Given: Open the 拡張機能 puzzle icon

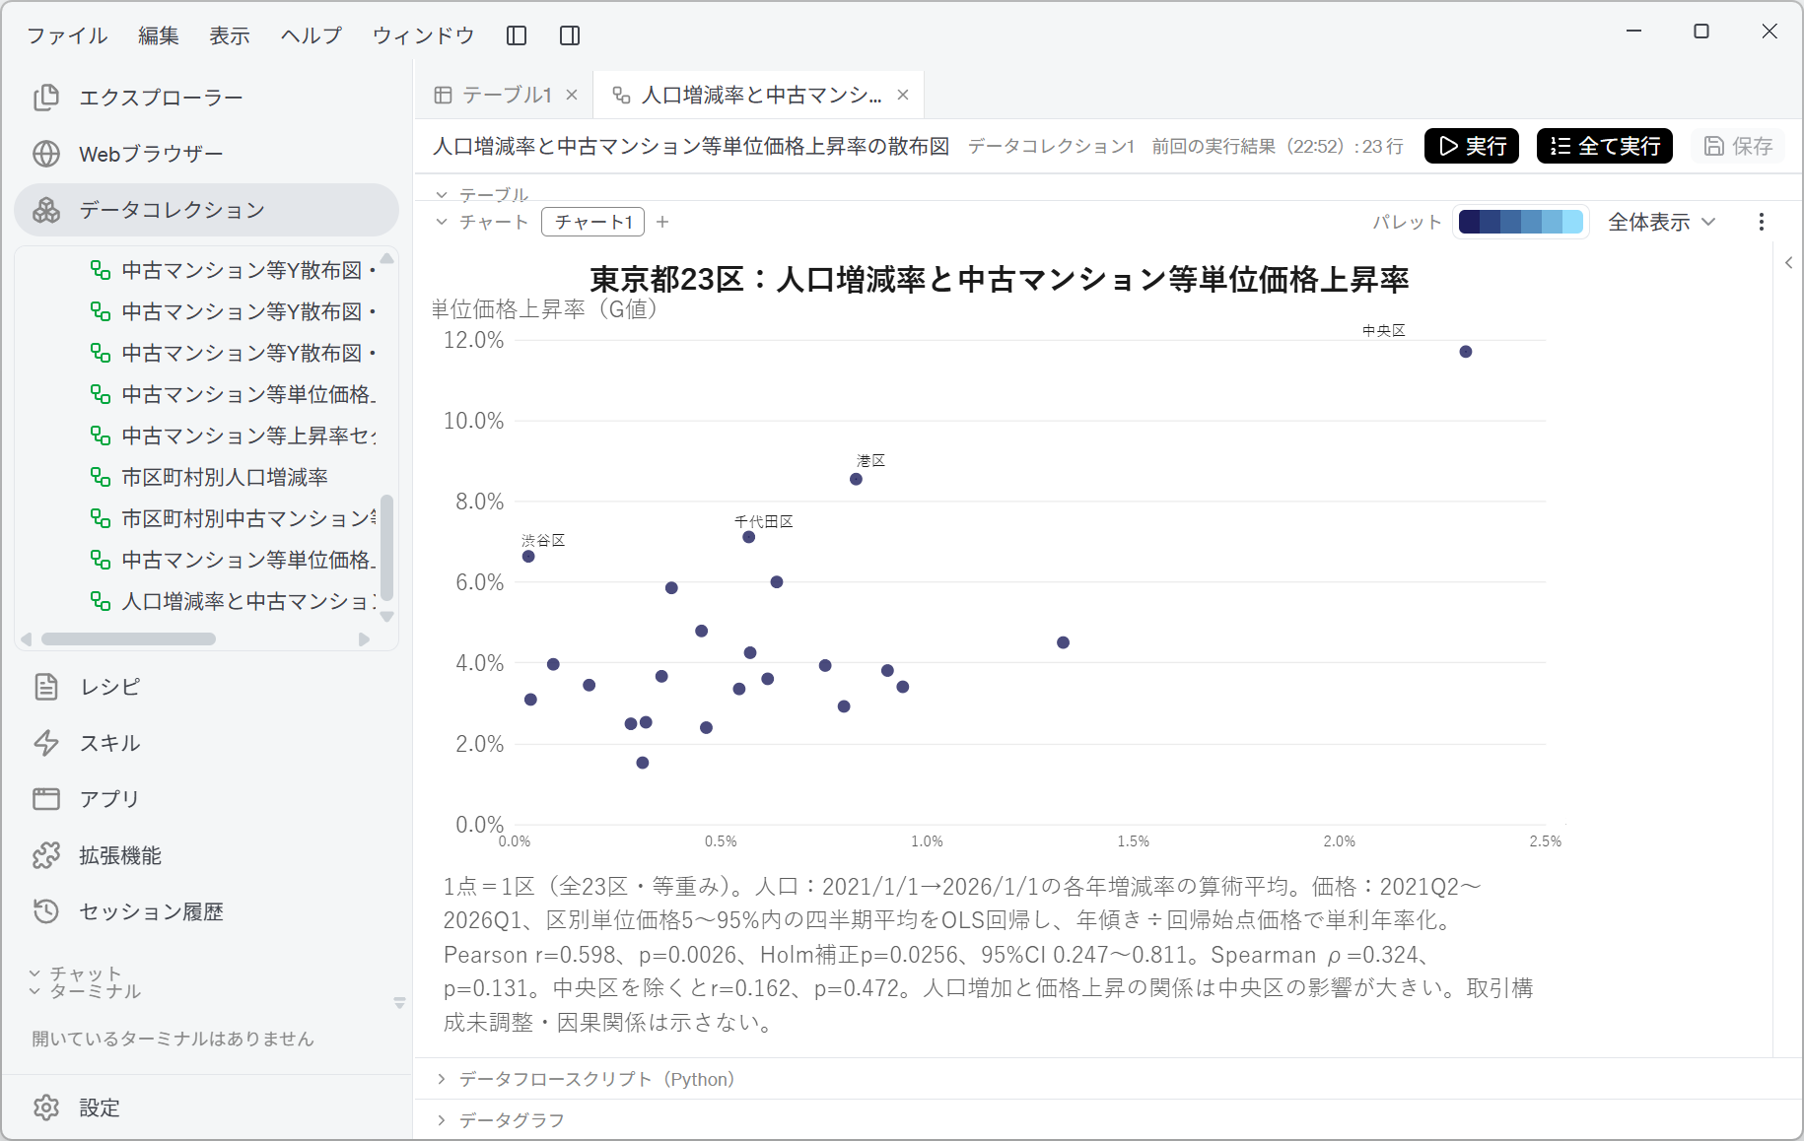Looking at the screenshot, I should [x=46, y=855].
